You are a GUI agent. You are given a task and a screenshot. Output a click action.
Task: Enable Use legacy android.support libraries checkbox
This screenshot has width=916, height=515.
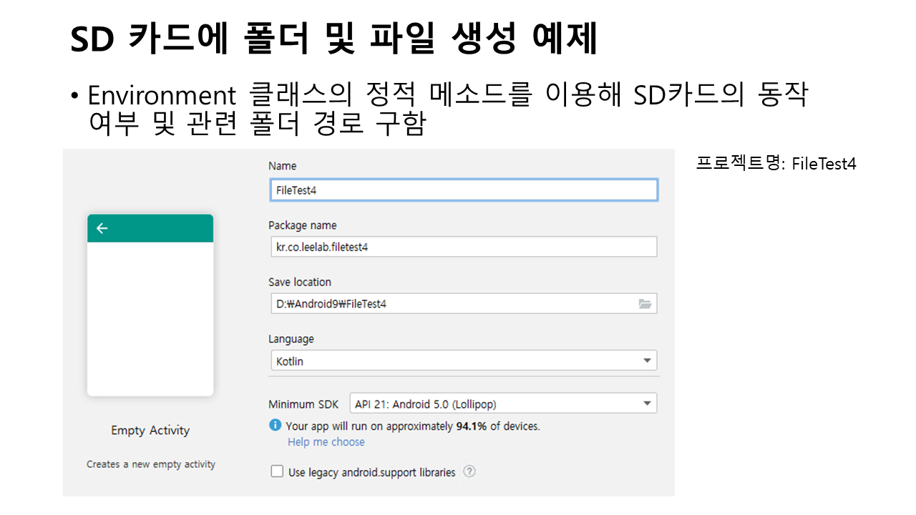pos(277,472)
